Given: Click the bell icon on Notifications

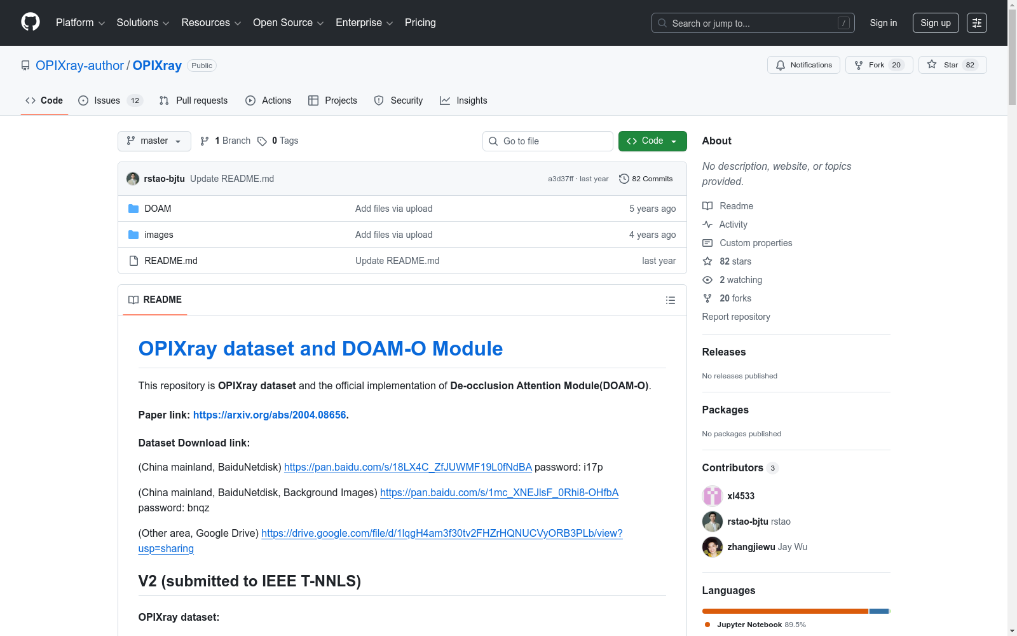Looking at the screenshot, I should pos(781,65).
